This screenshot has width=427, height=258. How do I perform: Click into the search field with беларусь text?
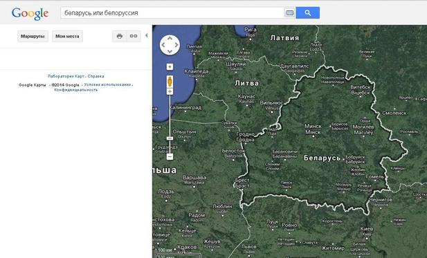click(x=172, y=12)
